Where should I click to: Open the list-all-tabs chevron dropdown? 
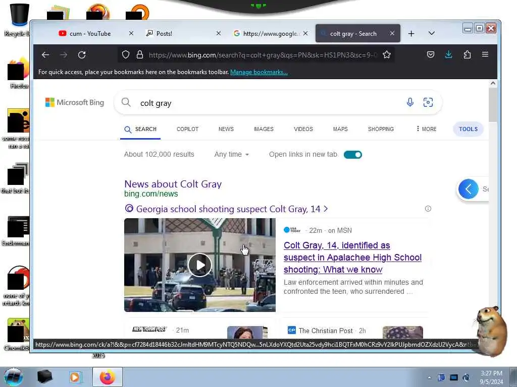[431, 33]
